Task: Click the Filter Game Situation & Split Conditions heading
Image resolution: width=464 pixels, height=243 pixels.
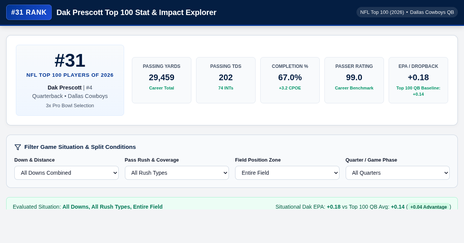Action: [80, 147]
